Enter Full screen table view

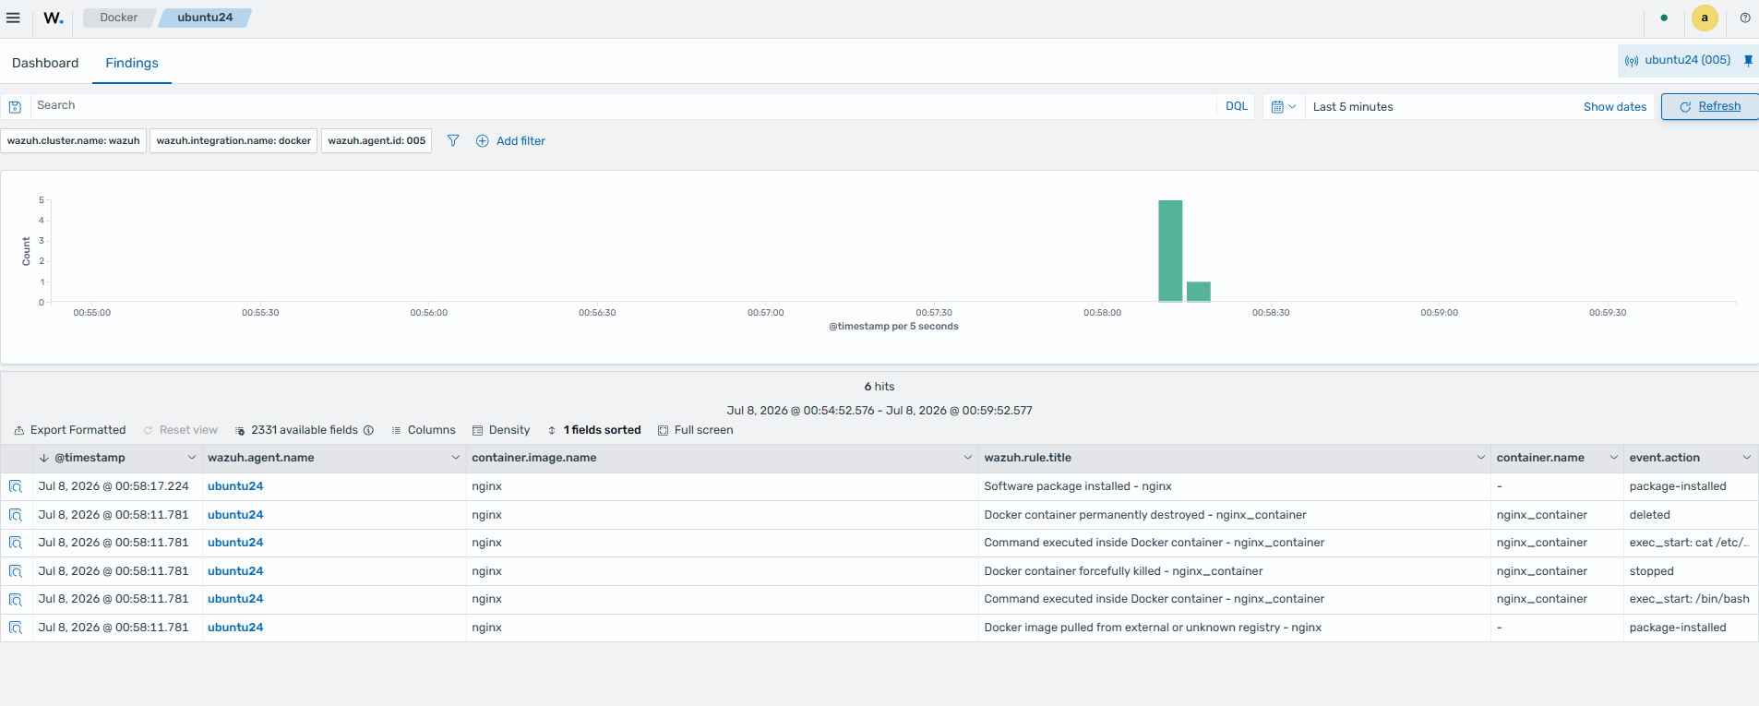(x=696, y=430)
